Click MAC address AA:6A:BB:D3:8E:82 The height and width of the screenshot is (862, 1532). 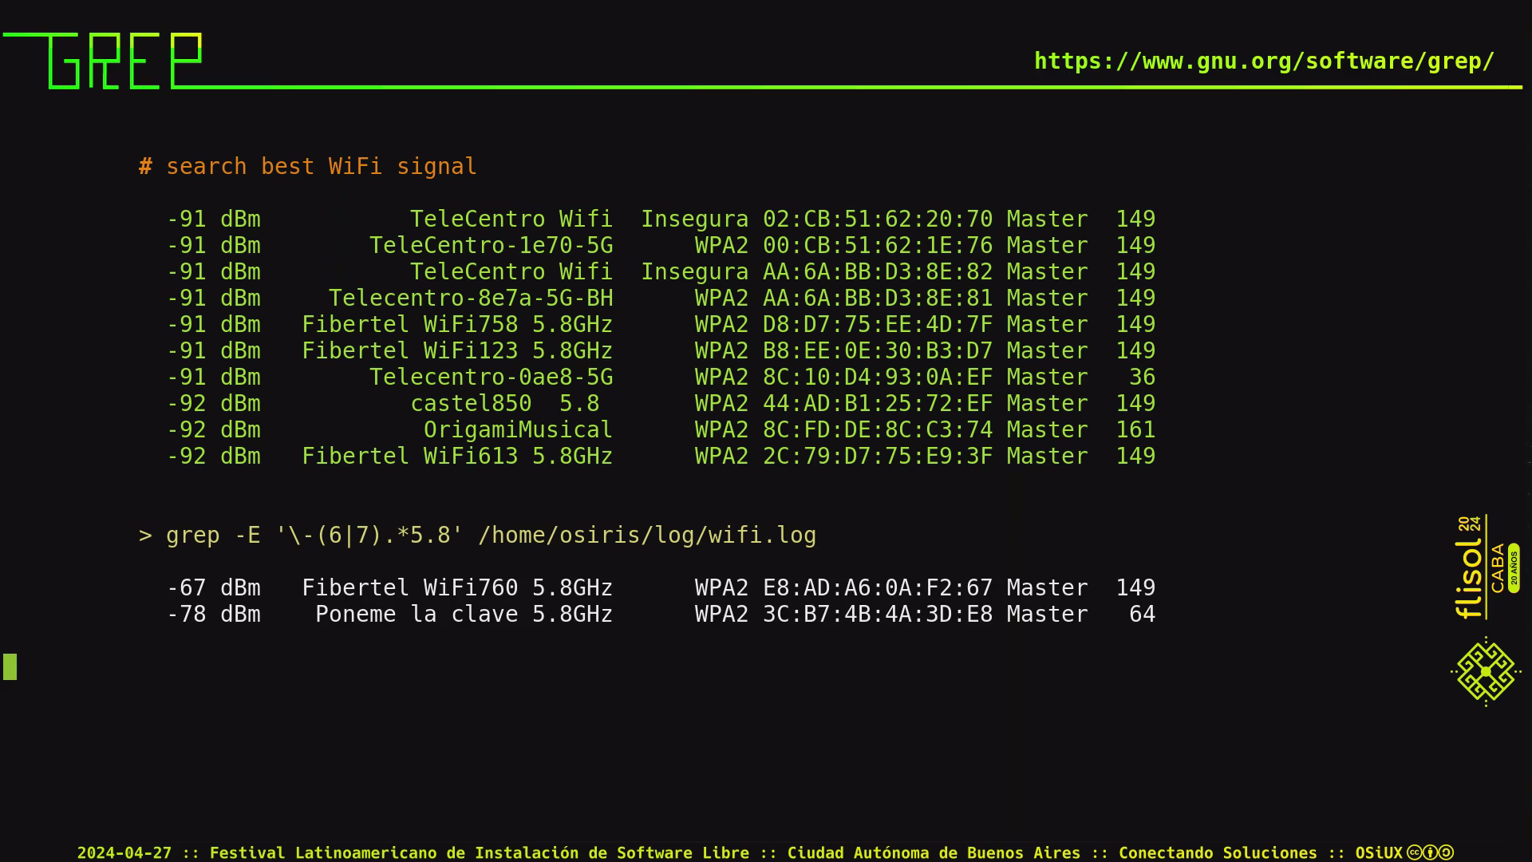click(x=878, y=271)
